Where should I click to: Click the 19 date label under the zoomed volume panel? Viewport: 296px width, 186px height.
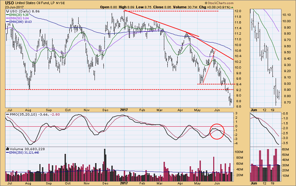point(272,183)
